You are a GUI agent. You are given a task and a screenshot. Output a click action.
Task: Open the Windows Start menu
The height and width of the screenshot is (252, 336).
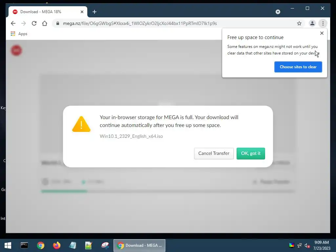[x=8, y=245]
